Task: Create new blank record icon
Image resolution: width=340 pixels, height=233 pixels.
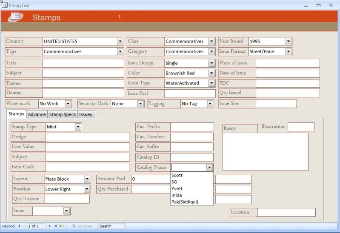Action: point(62,226)
